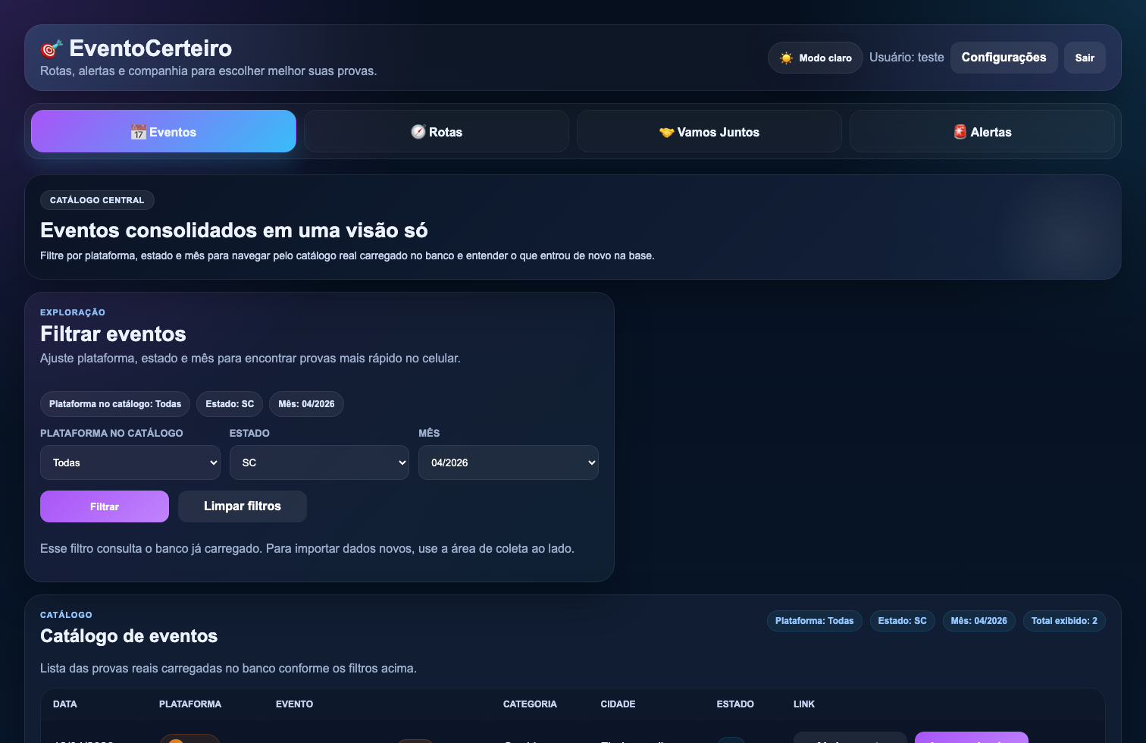Image resolution: width=1146 pixels, height=743 pixels.
Task: Click Limpar filtros to reset filters
Action: coord(242,506)
